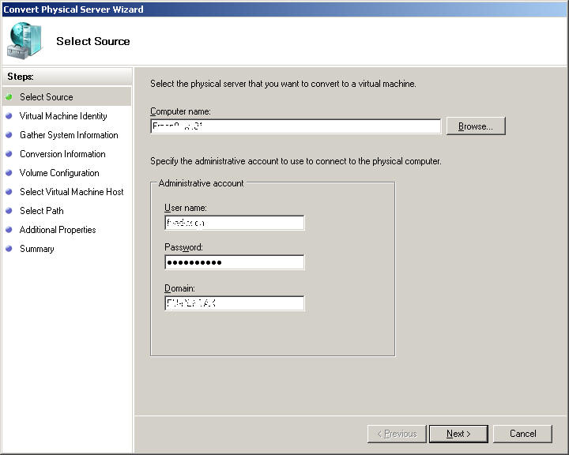The width and height of the screenshot is (569, 455).
Task: Cancel the conversion wizard
Action: click(x=522, y=434)
